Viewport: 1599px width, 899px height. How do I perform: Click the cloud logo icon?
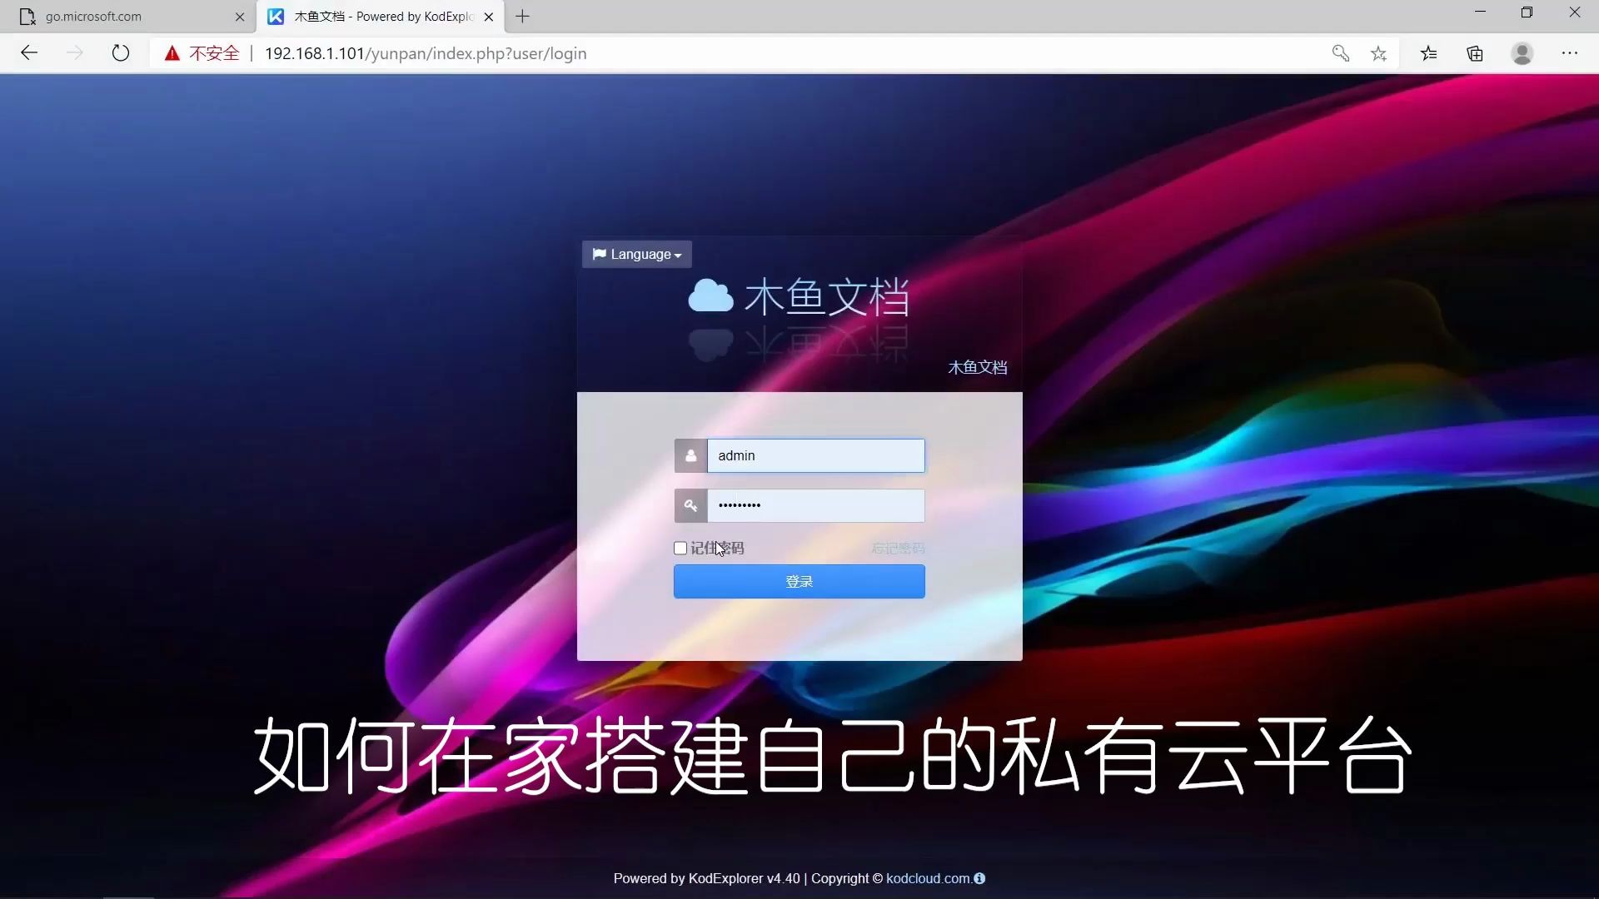[710, 296]
